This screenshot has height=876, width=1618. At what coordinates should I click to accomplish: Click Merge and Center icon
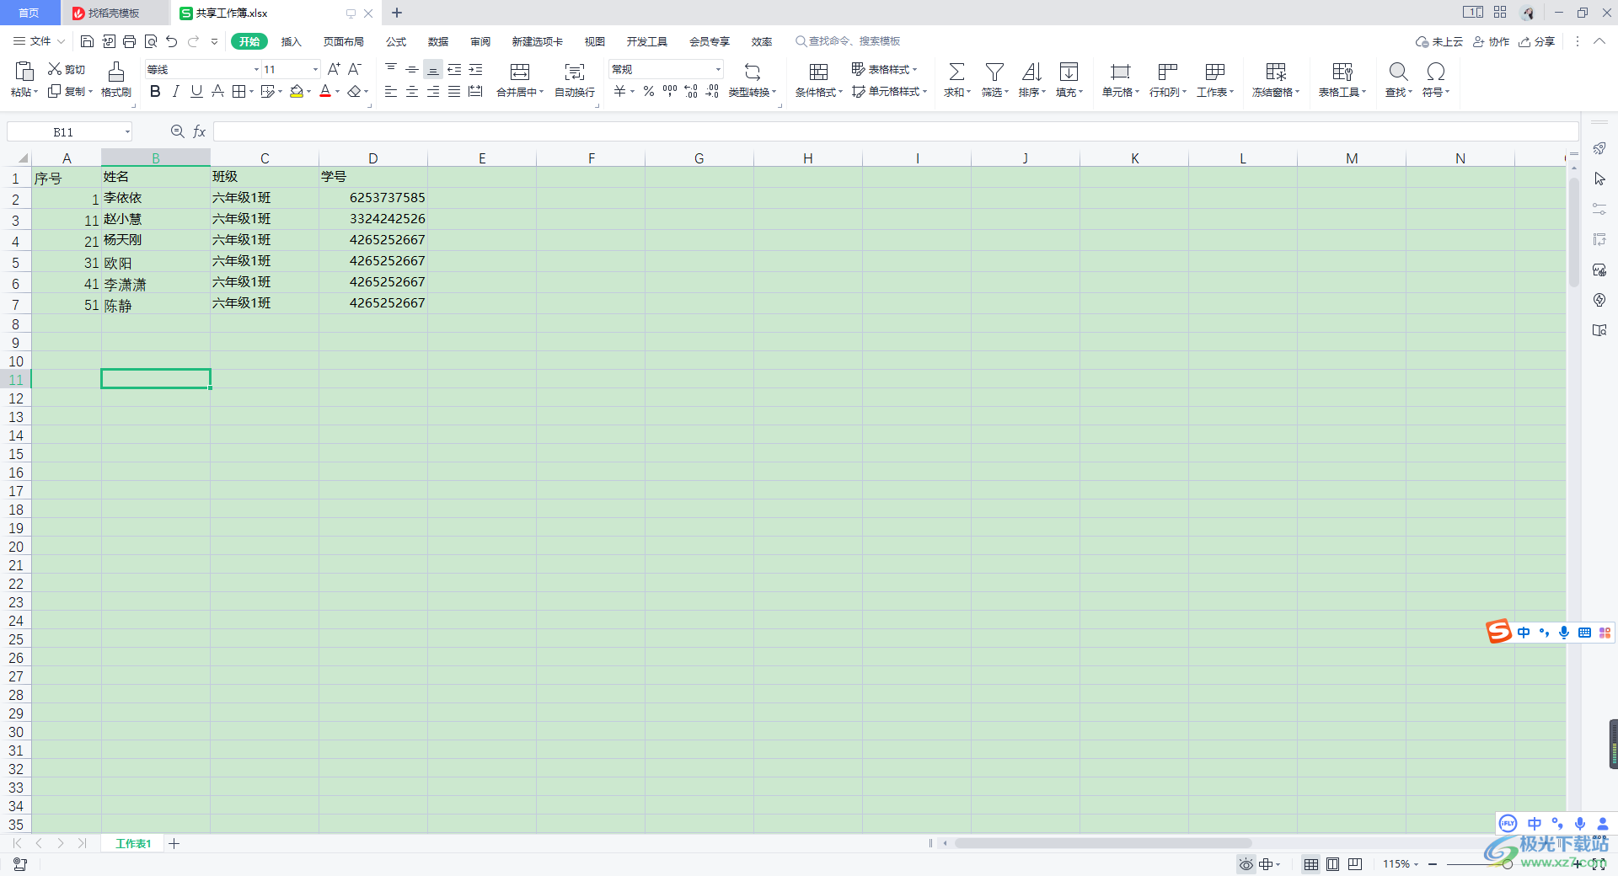point(520,72)
